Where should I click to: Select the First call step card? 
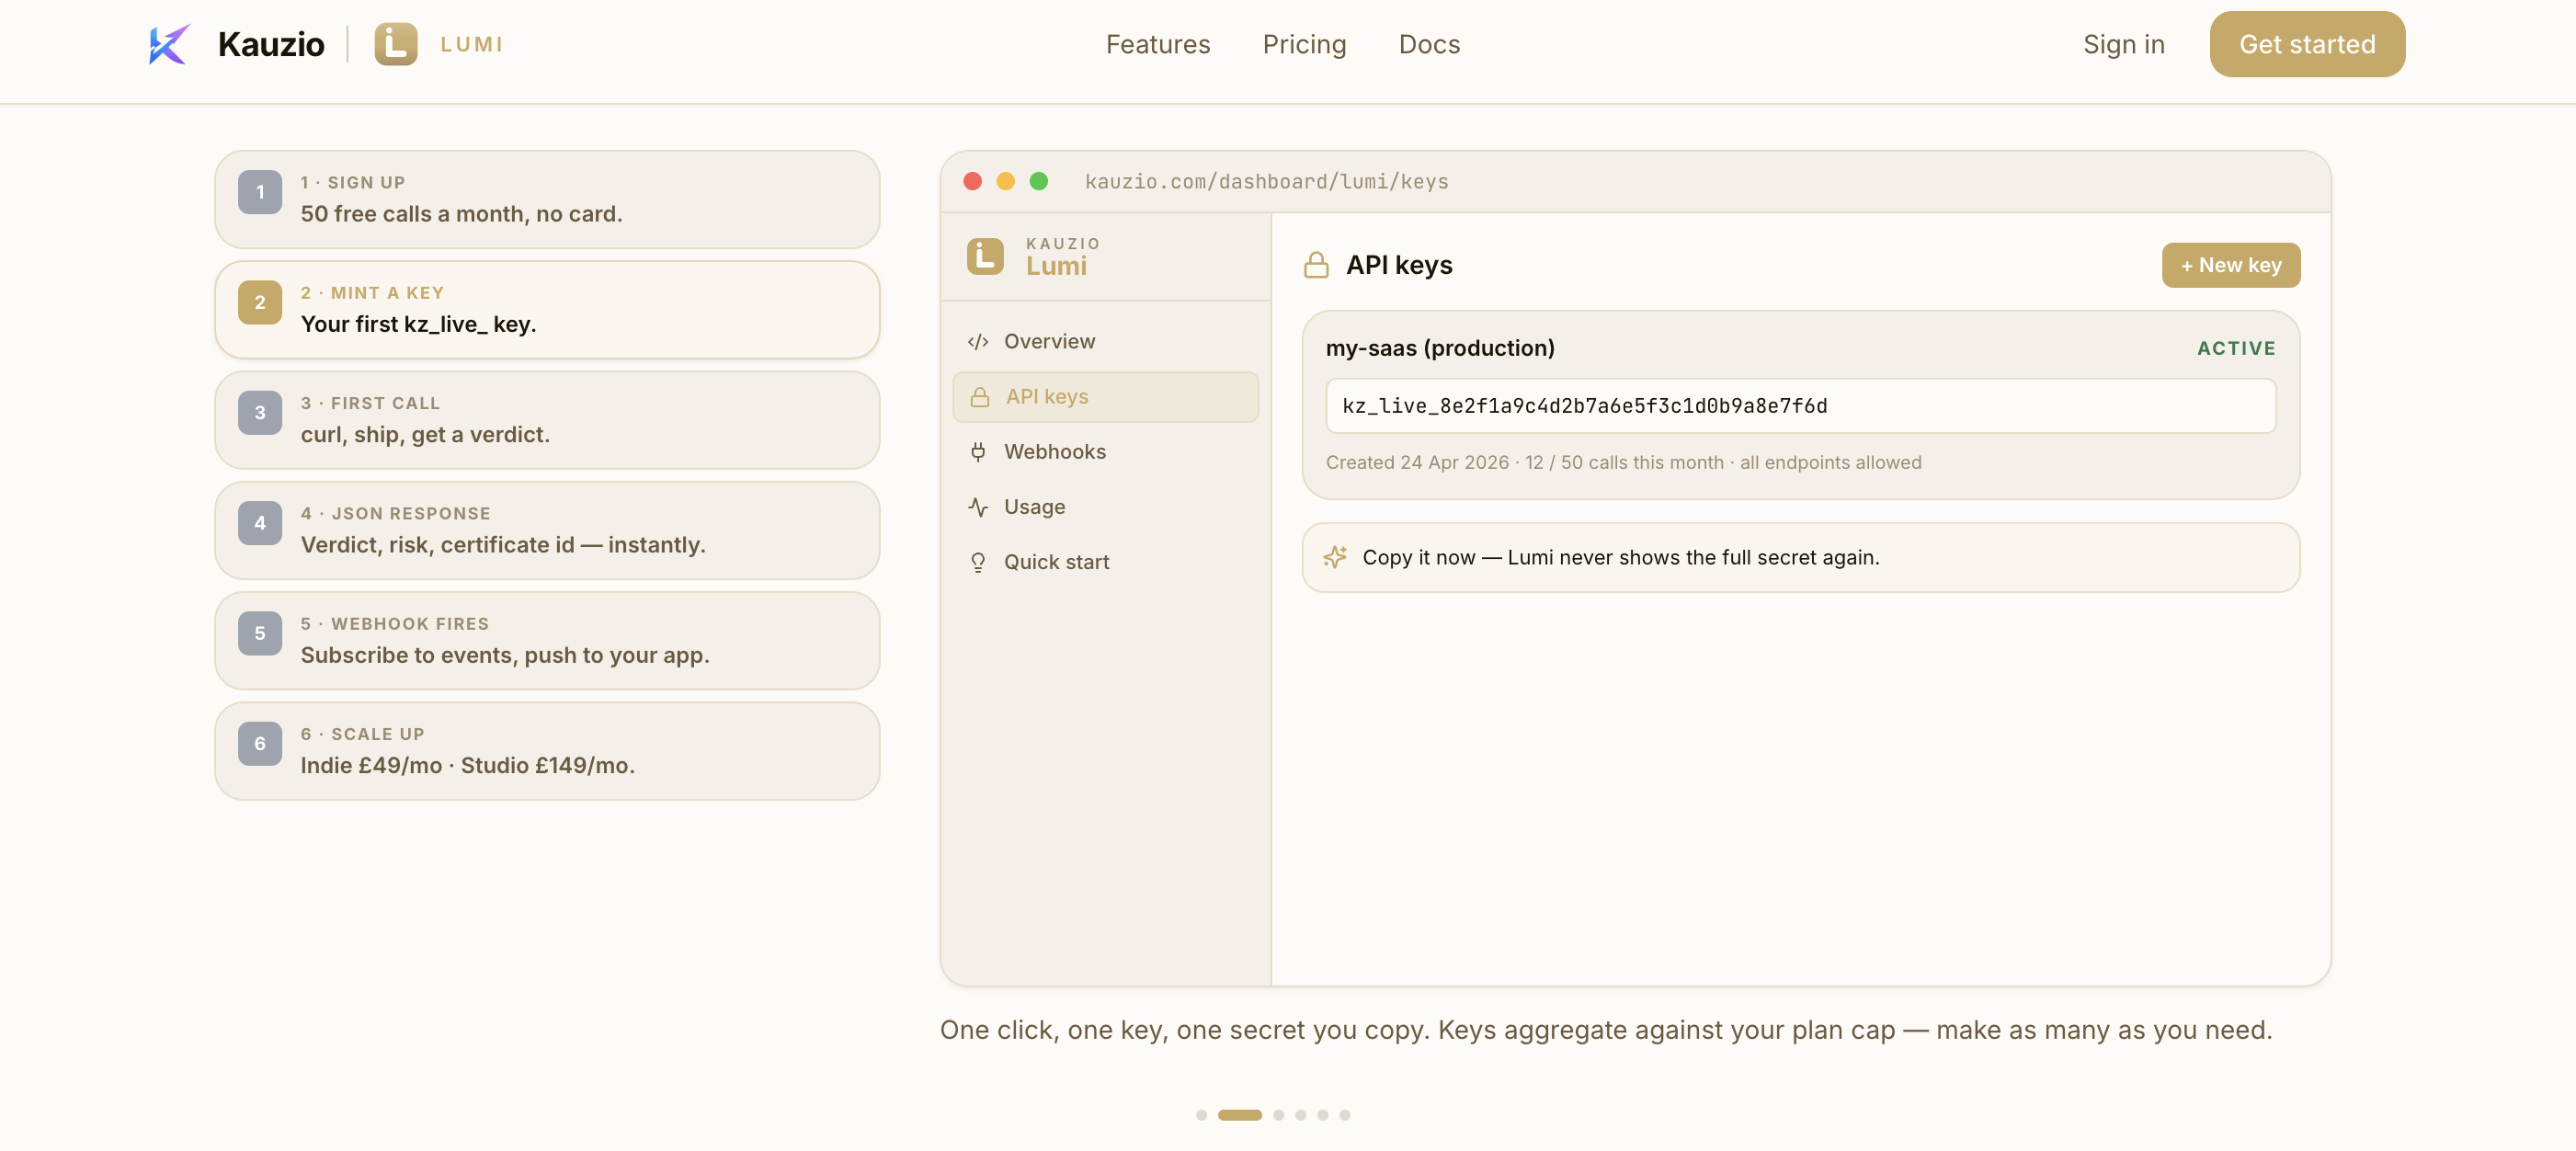[x=547, y=420]
